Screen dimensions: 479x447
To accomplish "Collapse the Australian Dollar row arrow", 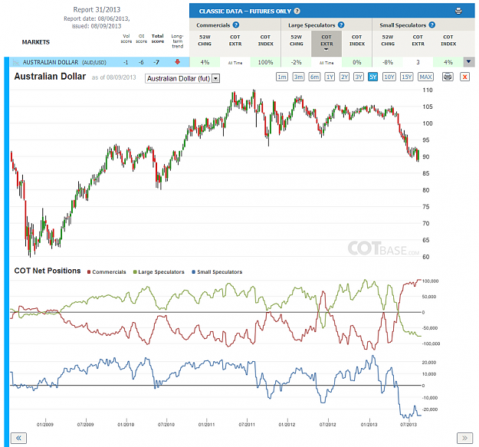I will [x=469, y=61].
